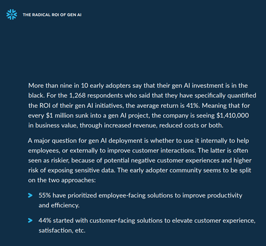Click the text "satisfaction, etc."
The height and width of the screenshot is (246, 266).
[x=62, y=230]
